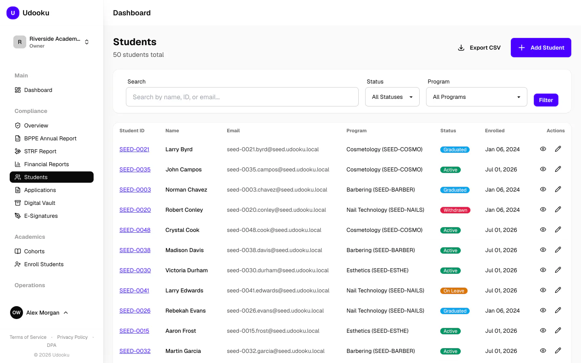Viewport: 581px width, 363px height.
Task: Click the Add Student button
Action: point(541,48)
